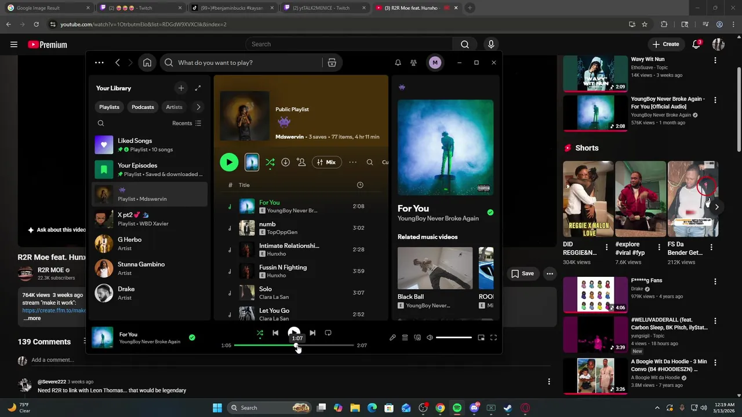Mute Spotify via speaker icon

pos(430,338)
